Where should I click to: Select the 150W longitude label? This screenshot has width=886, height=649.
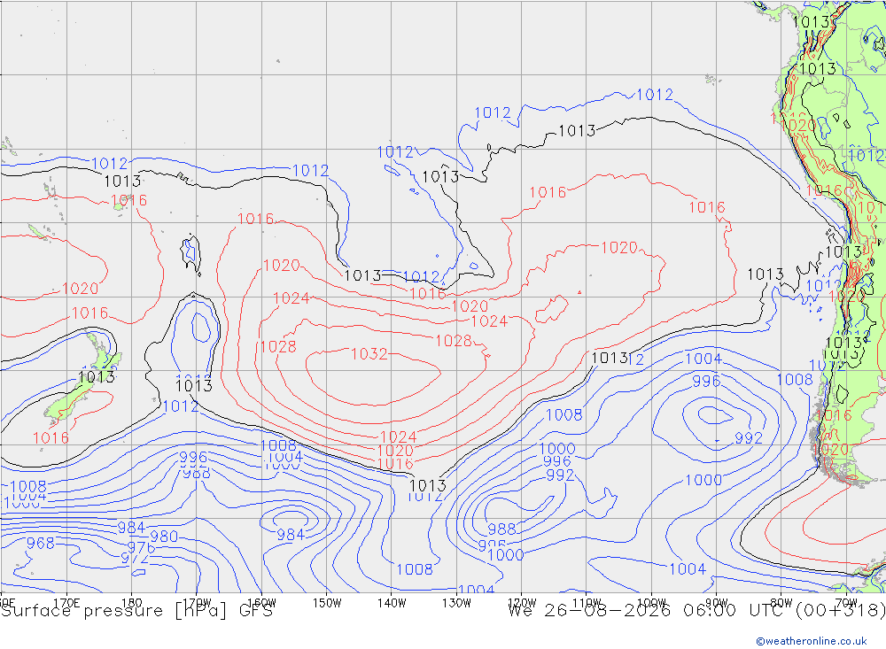[327, 602]
